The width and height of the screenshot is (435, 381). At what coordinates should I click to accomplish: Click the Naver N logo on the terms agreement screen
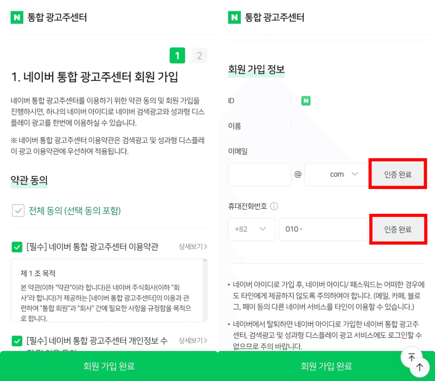[17, 18]
